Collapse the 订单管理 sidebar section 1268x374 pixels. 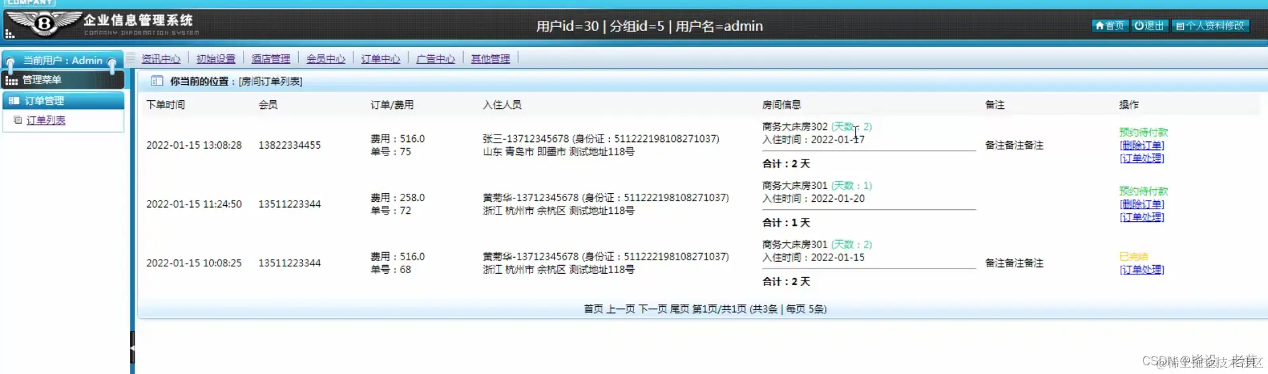(x=63, y=101)
